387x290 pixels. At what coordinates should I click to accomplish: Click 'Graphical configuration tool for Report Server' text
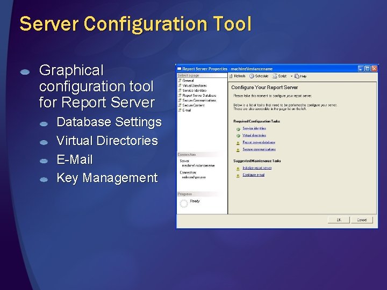pos(97,86)
